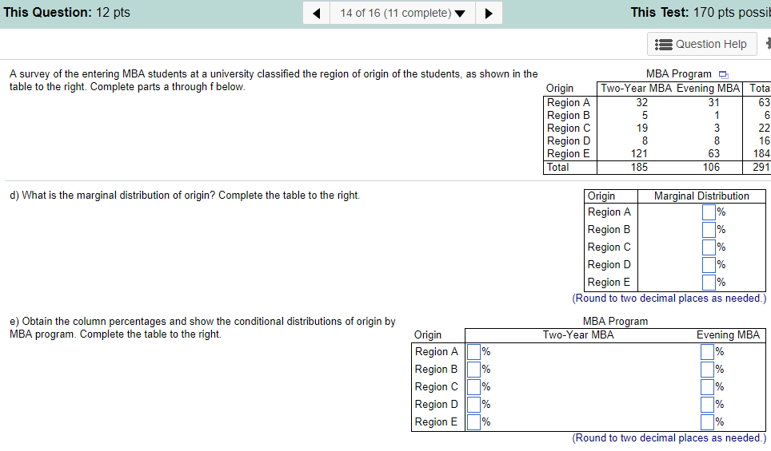
Task: Open the Question Help menu
Action: click(701, 44)
